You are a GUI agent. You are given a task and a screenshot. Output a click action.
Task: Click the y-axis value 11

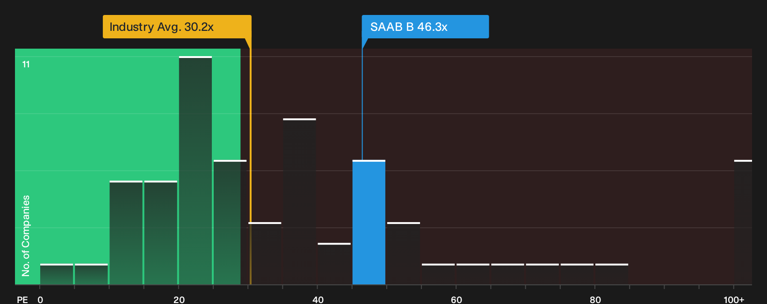tap(26, 65)
